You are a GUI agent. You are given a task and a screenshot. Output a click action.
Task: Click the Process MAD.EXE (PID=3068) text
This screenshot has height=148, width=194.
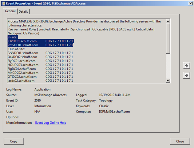pos(28,21)
